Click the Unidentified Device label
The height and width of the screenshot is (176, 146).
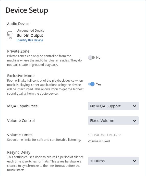tap(30, 31)
